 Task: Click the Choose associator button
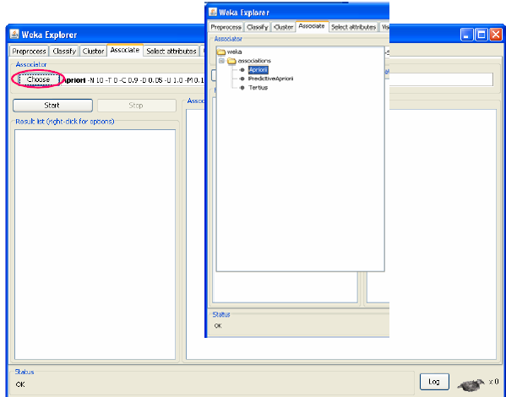tap(38, 79)
